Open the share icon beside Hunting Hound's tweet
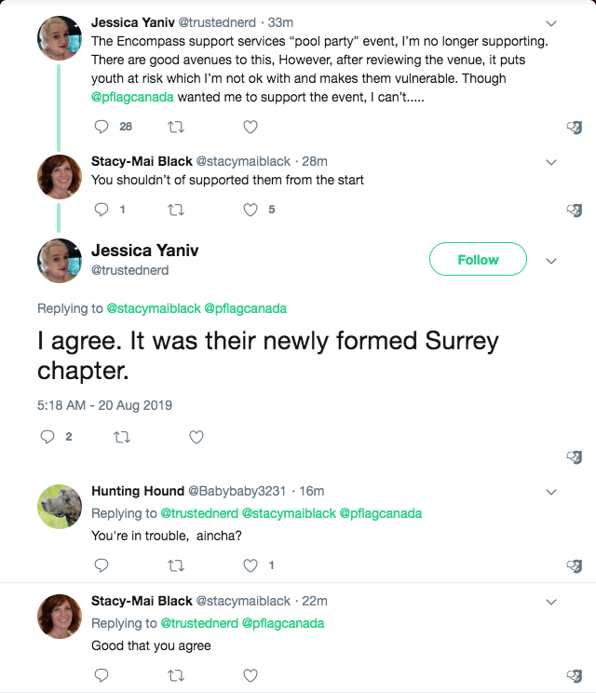Image resolution: width=596 pixels, height=693 pixels. (x=575, y=566)
